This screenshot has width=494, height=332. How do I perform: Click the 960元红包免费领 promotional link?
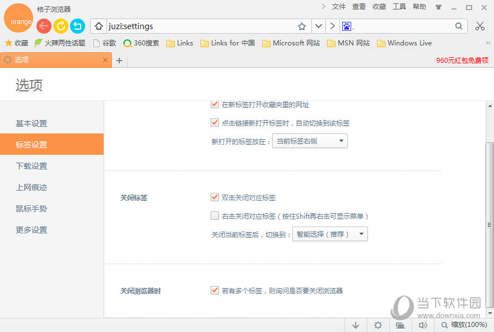(x=462, y=59)
